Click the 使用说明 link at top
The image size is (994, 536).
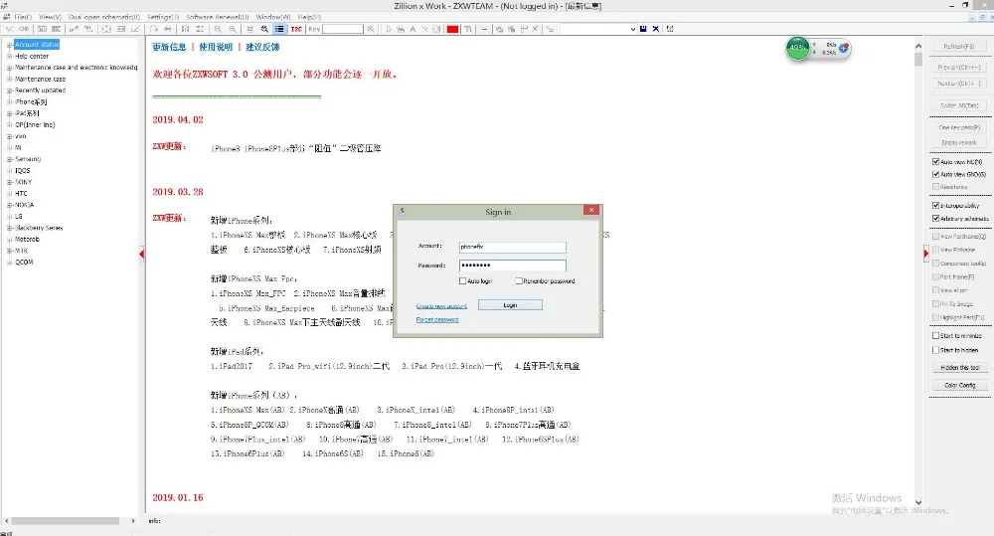click(216, 47)
